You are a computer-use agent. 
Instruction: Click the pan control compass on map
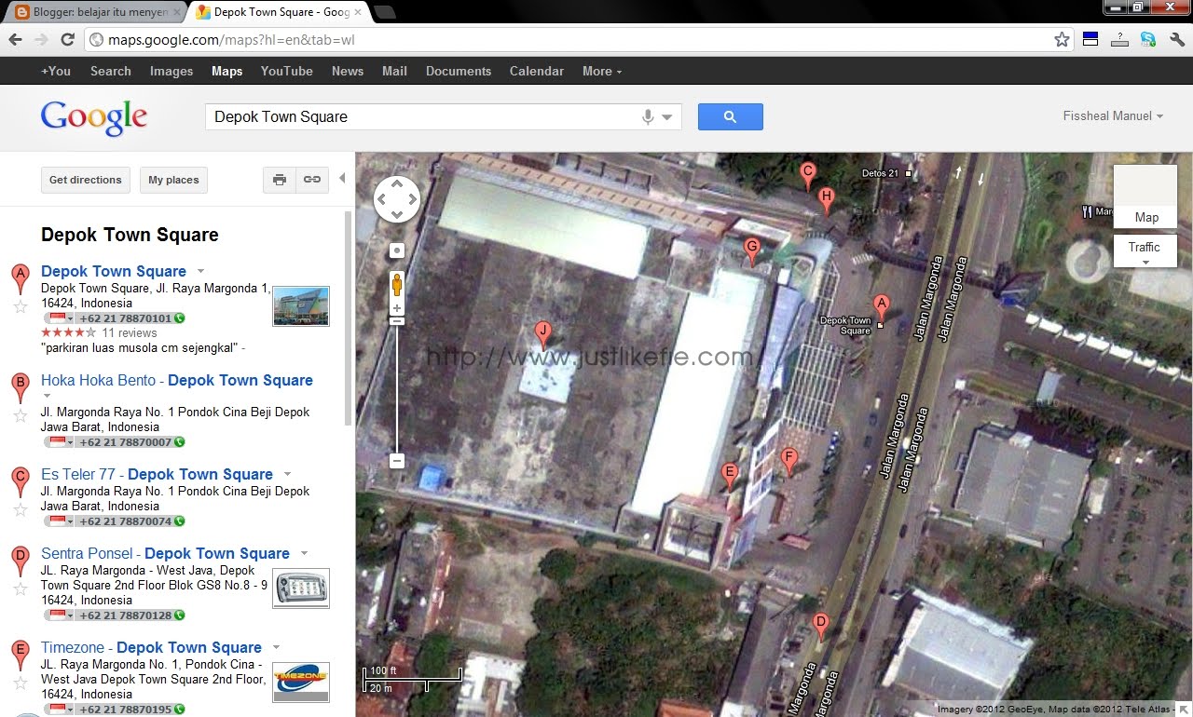(x=397, y=199)
